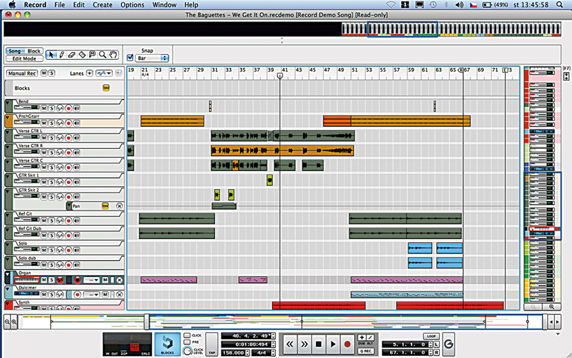Open the Lanes automation parameter dropdown

coord(104,73)
